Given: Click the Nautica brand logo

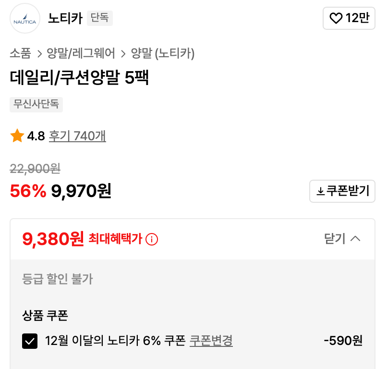Looking at the screenshot, I should 25,18.
